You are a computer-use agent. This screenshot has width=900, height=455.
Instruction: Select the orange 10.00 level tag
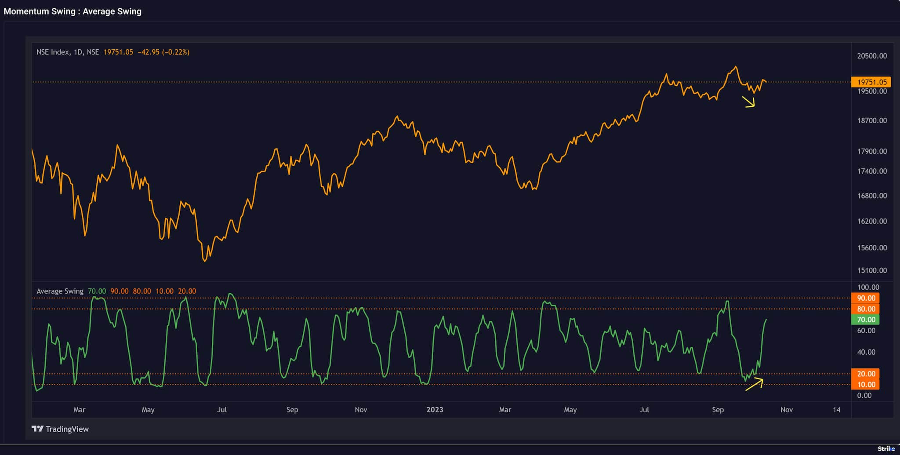click(x=865, y=385)
